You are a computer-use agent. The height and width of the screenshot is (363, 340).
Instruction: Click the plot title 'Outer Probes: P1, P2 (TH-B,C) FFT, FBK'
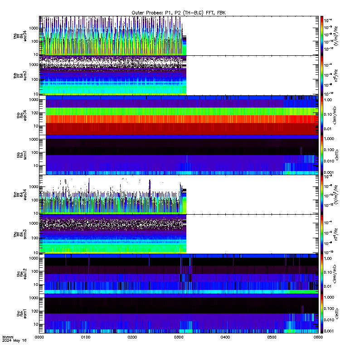point(179,13)
